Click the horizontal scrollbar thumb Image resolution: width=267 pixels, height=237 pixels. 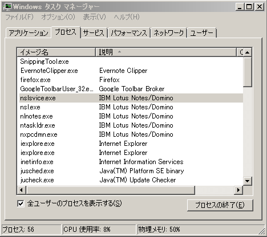click(x=111, y=190)
